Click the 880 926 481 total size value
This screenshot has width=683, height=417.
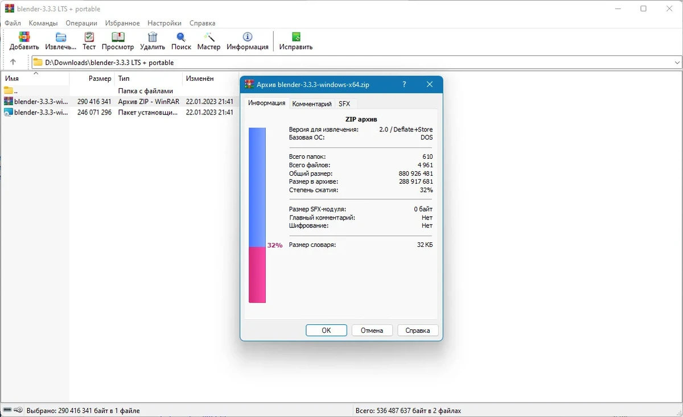coord(415,173)
